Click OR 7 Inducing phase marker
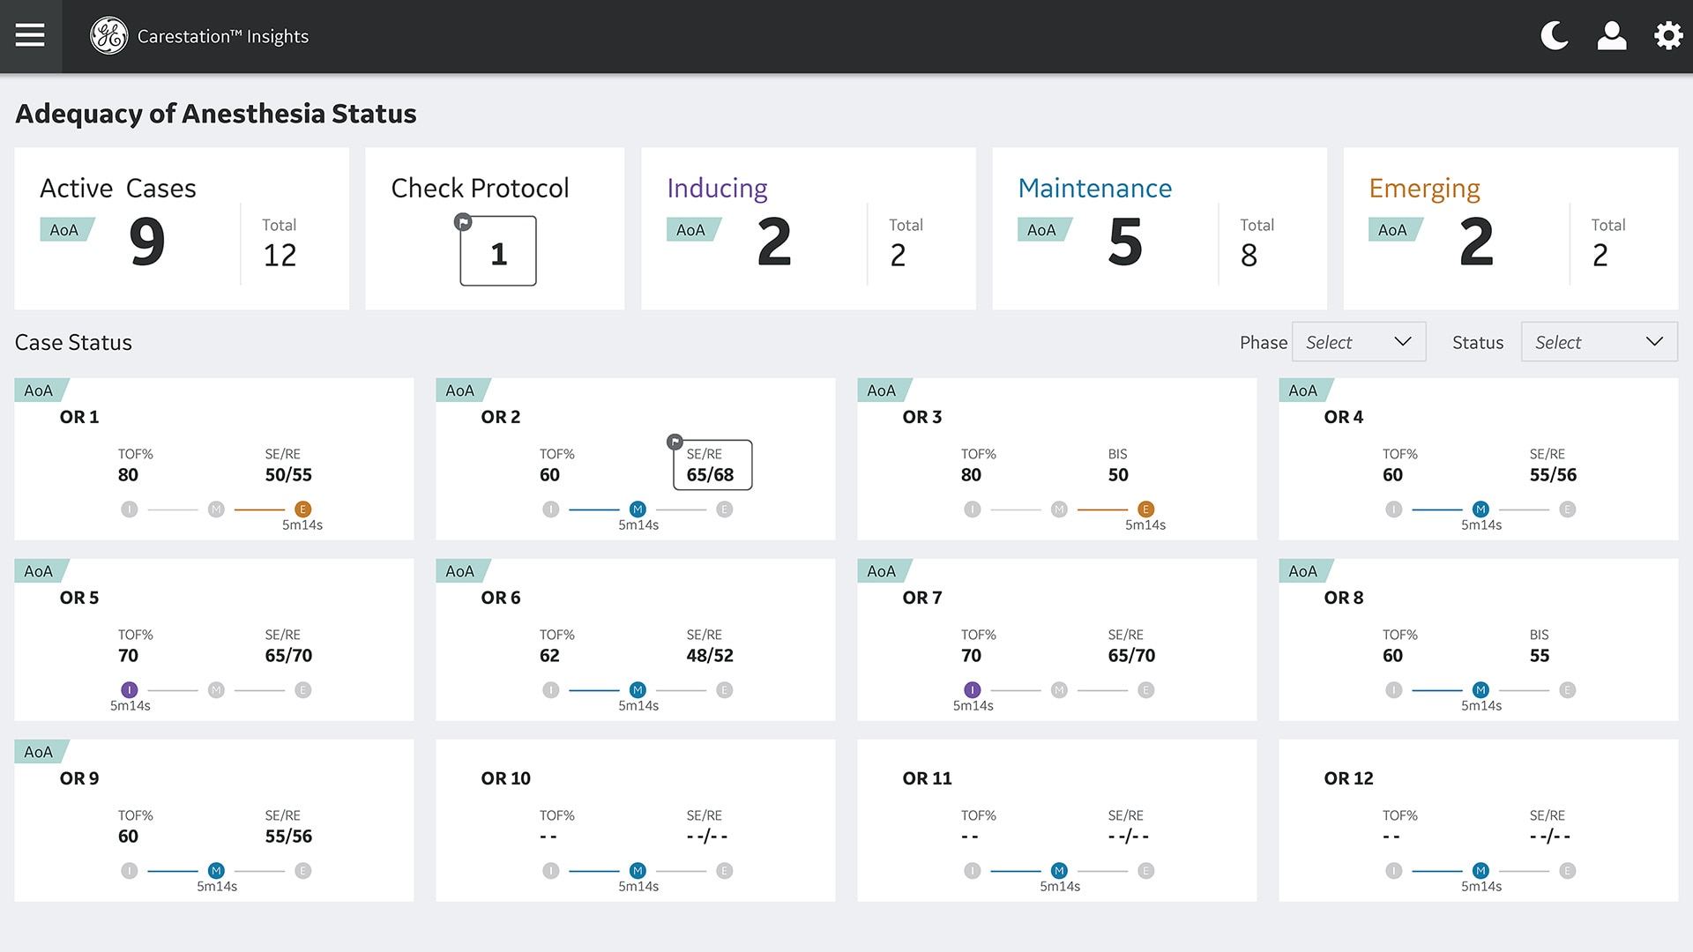Screen dimensions: 1693x952 [x=973, y=690]
